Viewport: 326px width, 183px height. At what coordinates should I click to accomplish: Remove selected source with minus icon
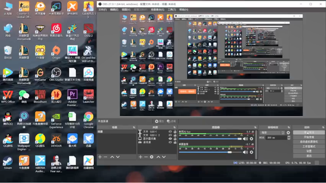(x=146, y=157)
